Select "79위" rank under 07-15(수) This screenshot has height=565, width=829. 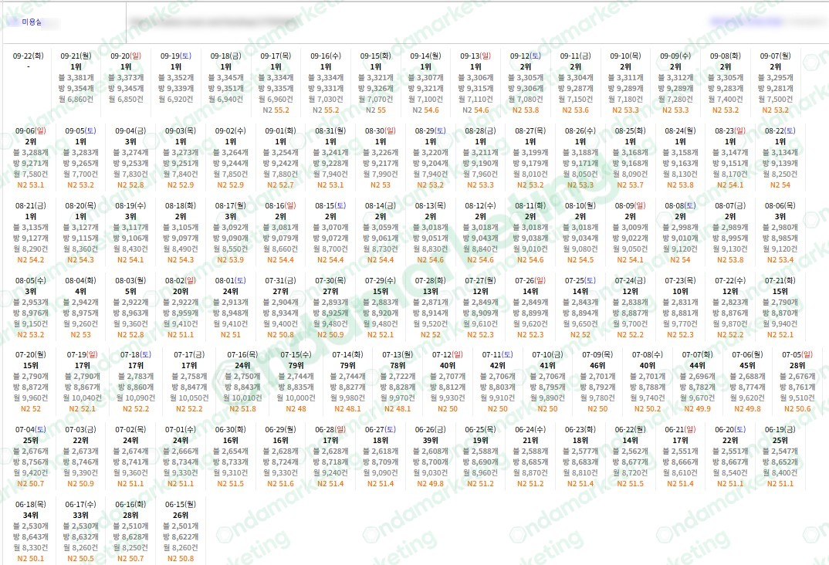coord(296,366)
